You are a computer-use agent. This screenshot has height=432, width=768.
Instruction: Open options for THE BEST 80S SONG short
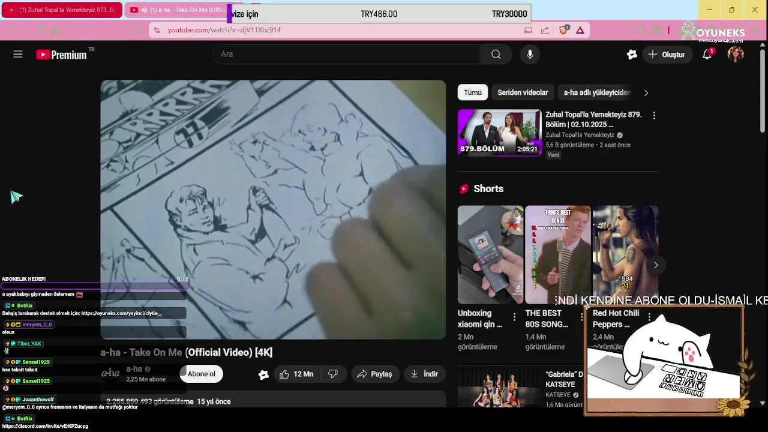click(582, 316)
